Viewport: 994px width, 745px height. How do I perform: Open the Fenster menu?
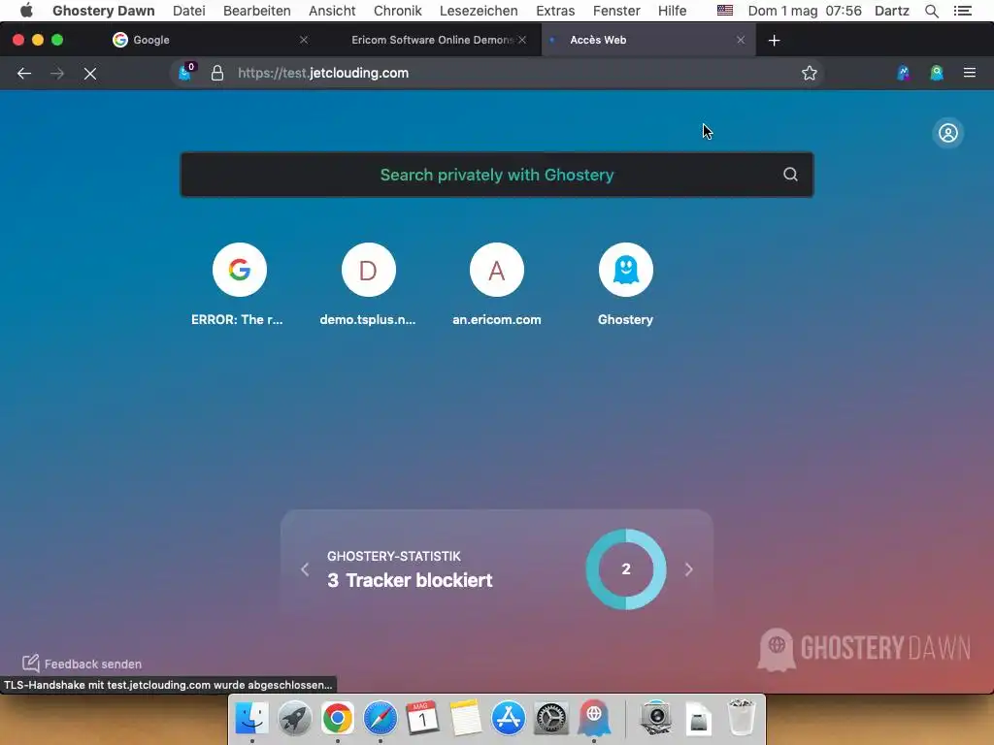tap(616, 11)
